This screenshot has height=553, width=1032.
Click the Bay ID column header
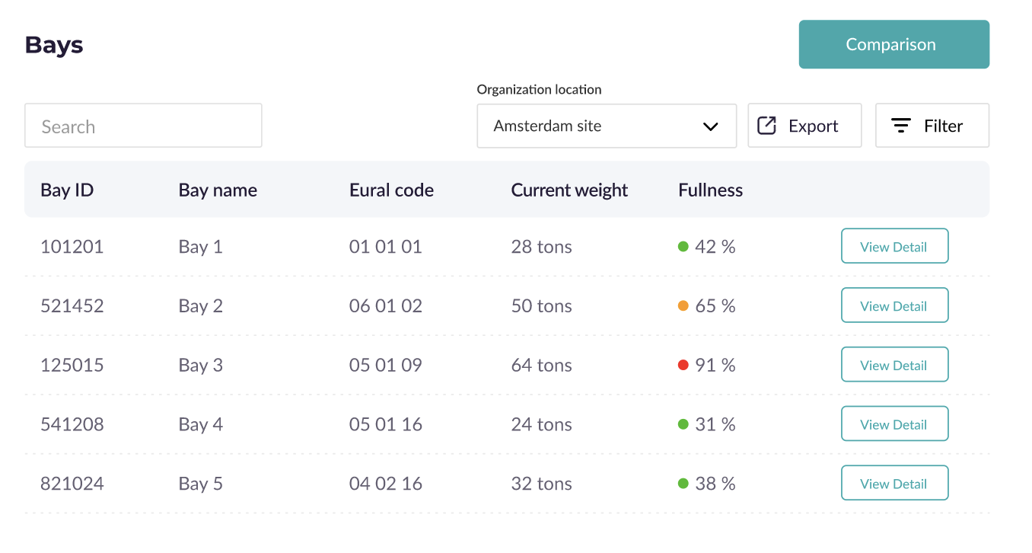coord(67,190)
